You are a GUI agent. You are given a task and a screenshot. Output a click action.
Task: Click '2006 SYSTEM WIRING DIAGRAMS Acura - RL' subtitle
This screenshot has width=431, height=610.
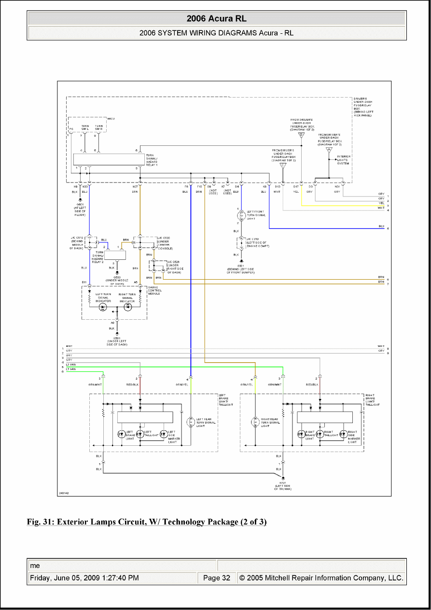click(216, 33)
